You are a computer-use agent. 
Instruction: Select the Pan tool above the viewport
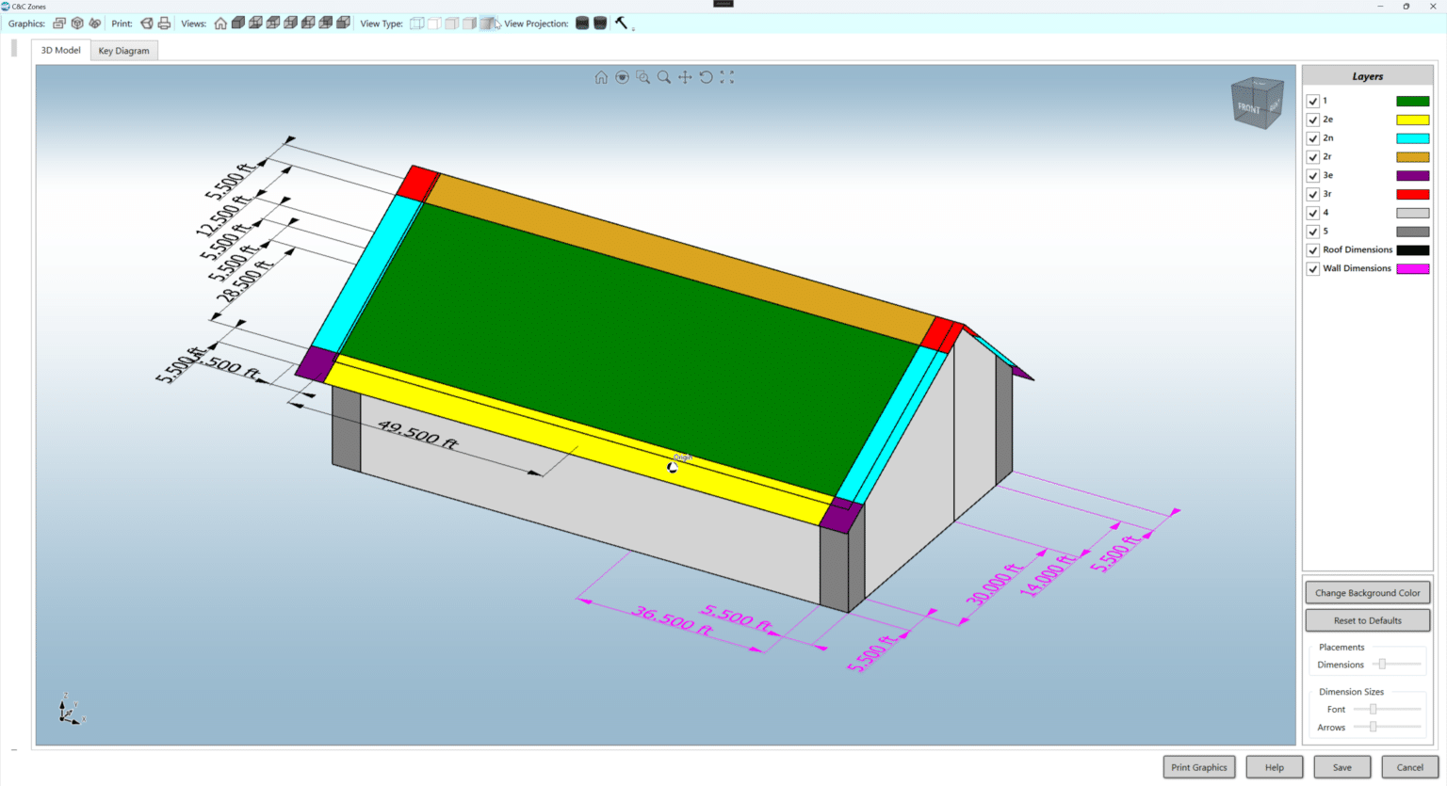(x=685, y=77)
